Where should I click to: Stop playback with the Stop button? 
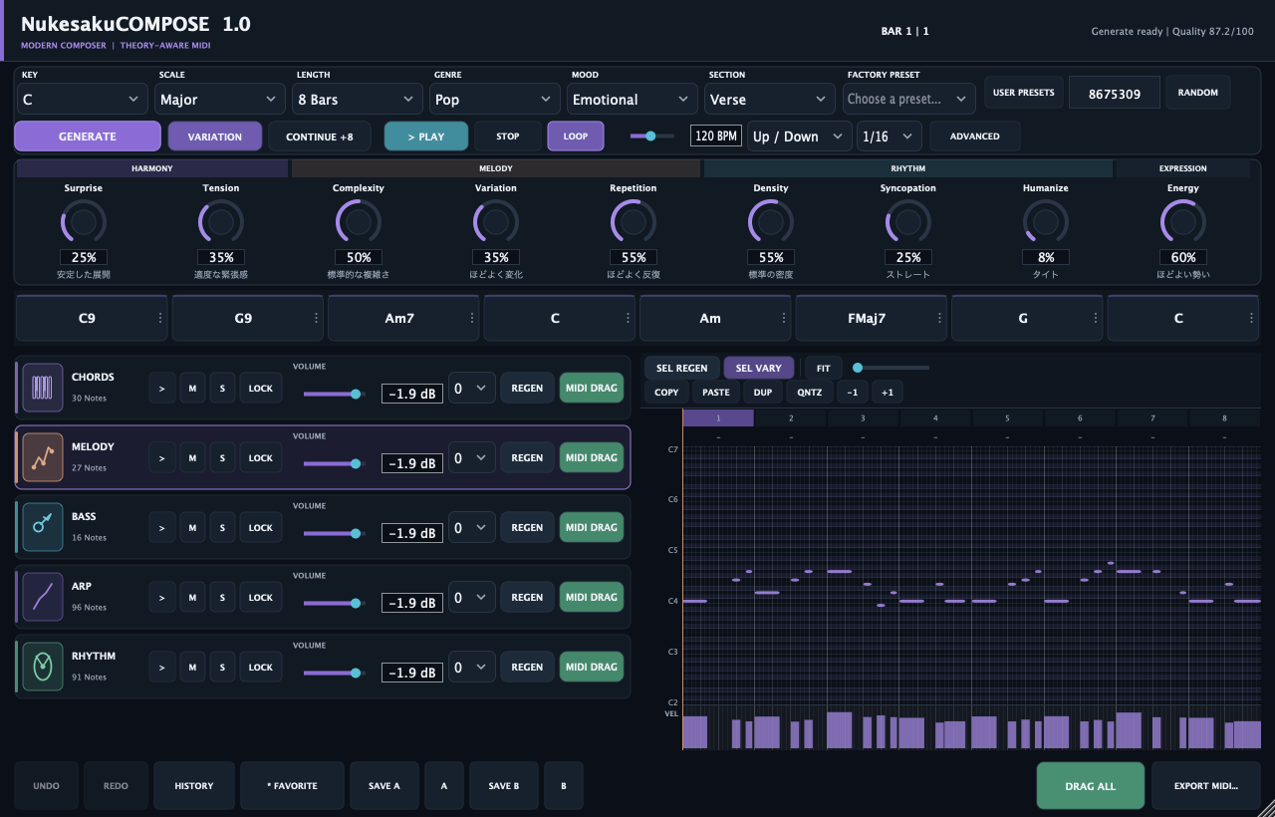click(x=508, y=136)
